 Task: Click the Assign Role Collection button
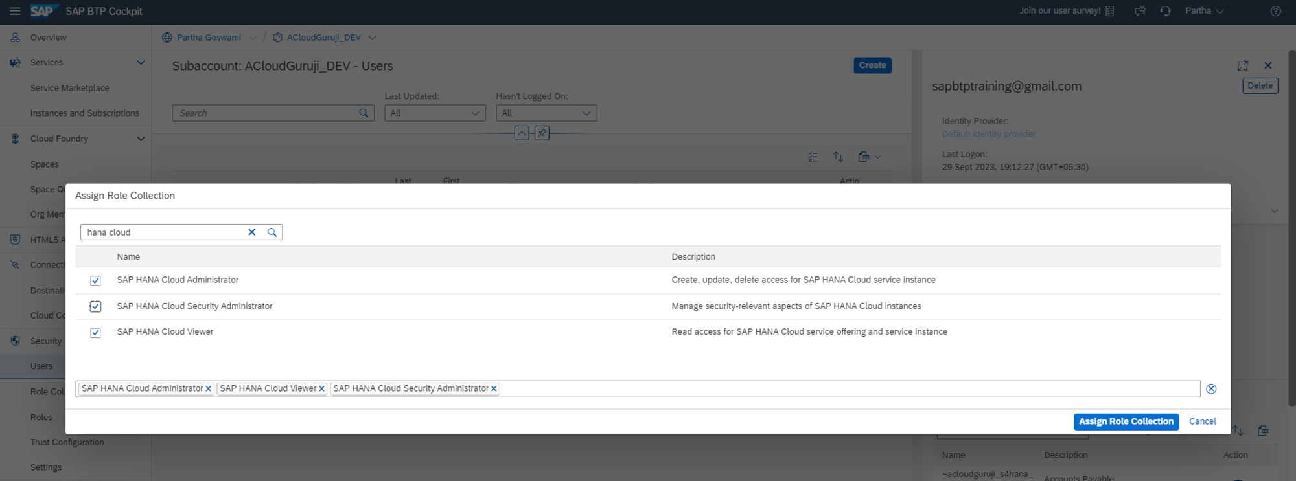[1126, 421]
